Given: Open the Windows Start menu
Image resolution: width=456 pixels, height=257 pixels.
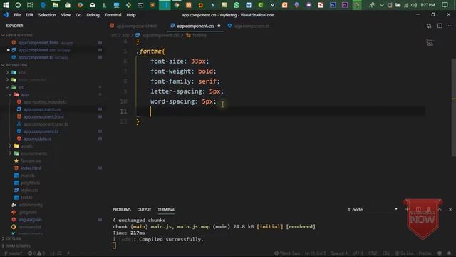Looking at the screenshot, I should click(6, 5).
